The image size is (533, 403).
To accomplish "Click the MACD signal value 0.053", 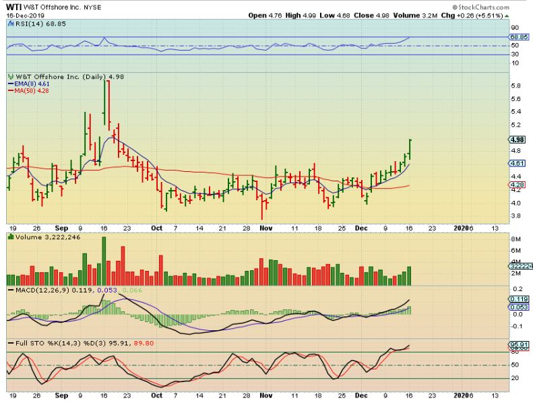I will pos(107,290).
